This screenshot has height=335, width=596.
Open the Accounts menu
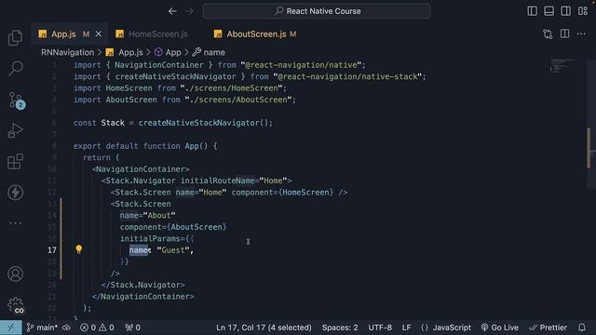[x=15, y=274]
